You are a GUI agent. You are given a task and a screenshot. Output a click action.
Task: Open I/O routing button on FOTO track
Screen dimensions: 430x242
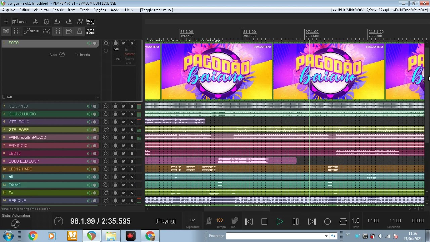(118, 59)
